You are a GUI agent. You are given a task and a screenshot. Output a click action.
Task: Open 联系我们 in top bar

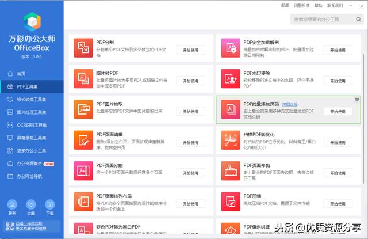coord(335,6)
